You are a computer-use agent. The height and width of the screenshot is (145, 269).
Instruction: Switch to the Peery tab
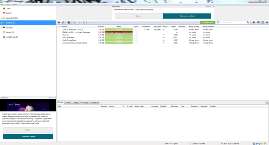click(x=76, y=102)
